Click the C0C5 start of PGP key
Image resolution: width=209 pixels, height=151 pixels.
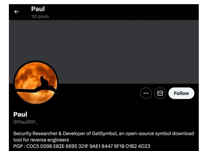click(x=33, y=146)
